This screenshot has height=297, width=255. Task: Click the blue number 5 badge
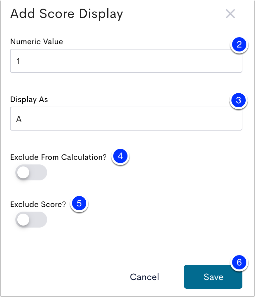point(79,203)
